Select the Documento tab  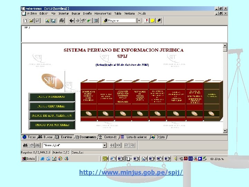click(86, 137)
